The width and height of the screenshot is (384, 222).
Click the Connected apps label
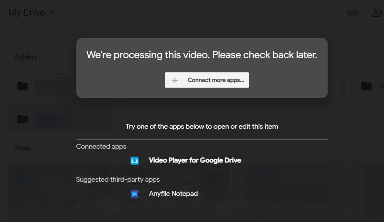click(x=101, y=146)
